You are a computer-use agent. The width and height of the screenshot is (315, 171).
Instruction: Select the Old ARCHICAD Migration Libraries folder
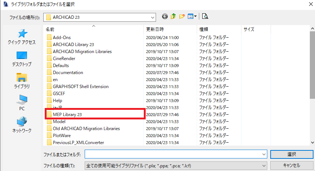tap(86, 129)
